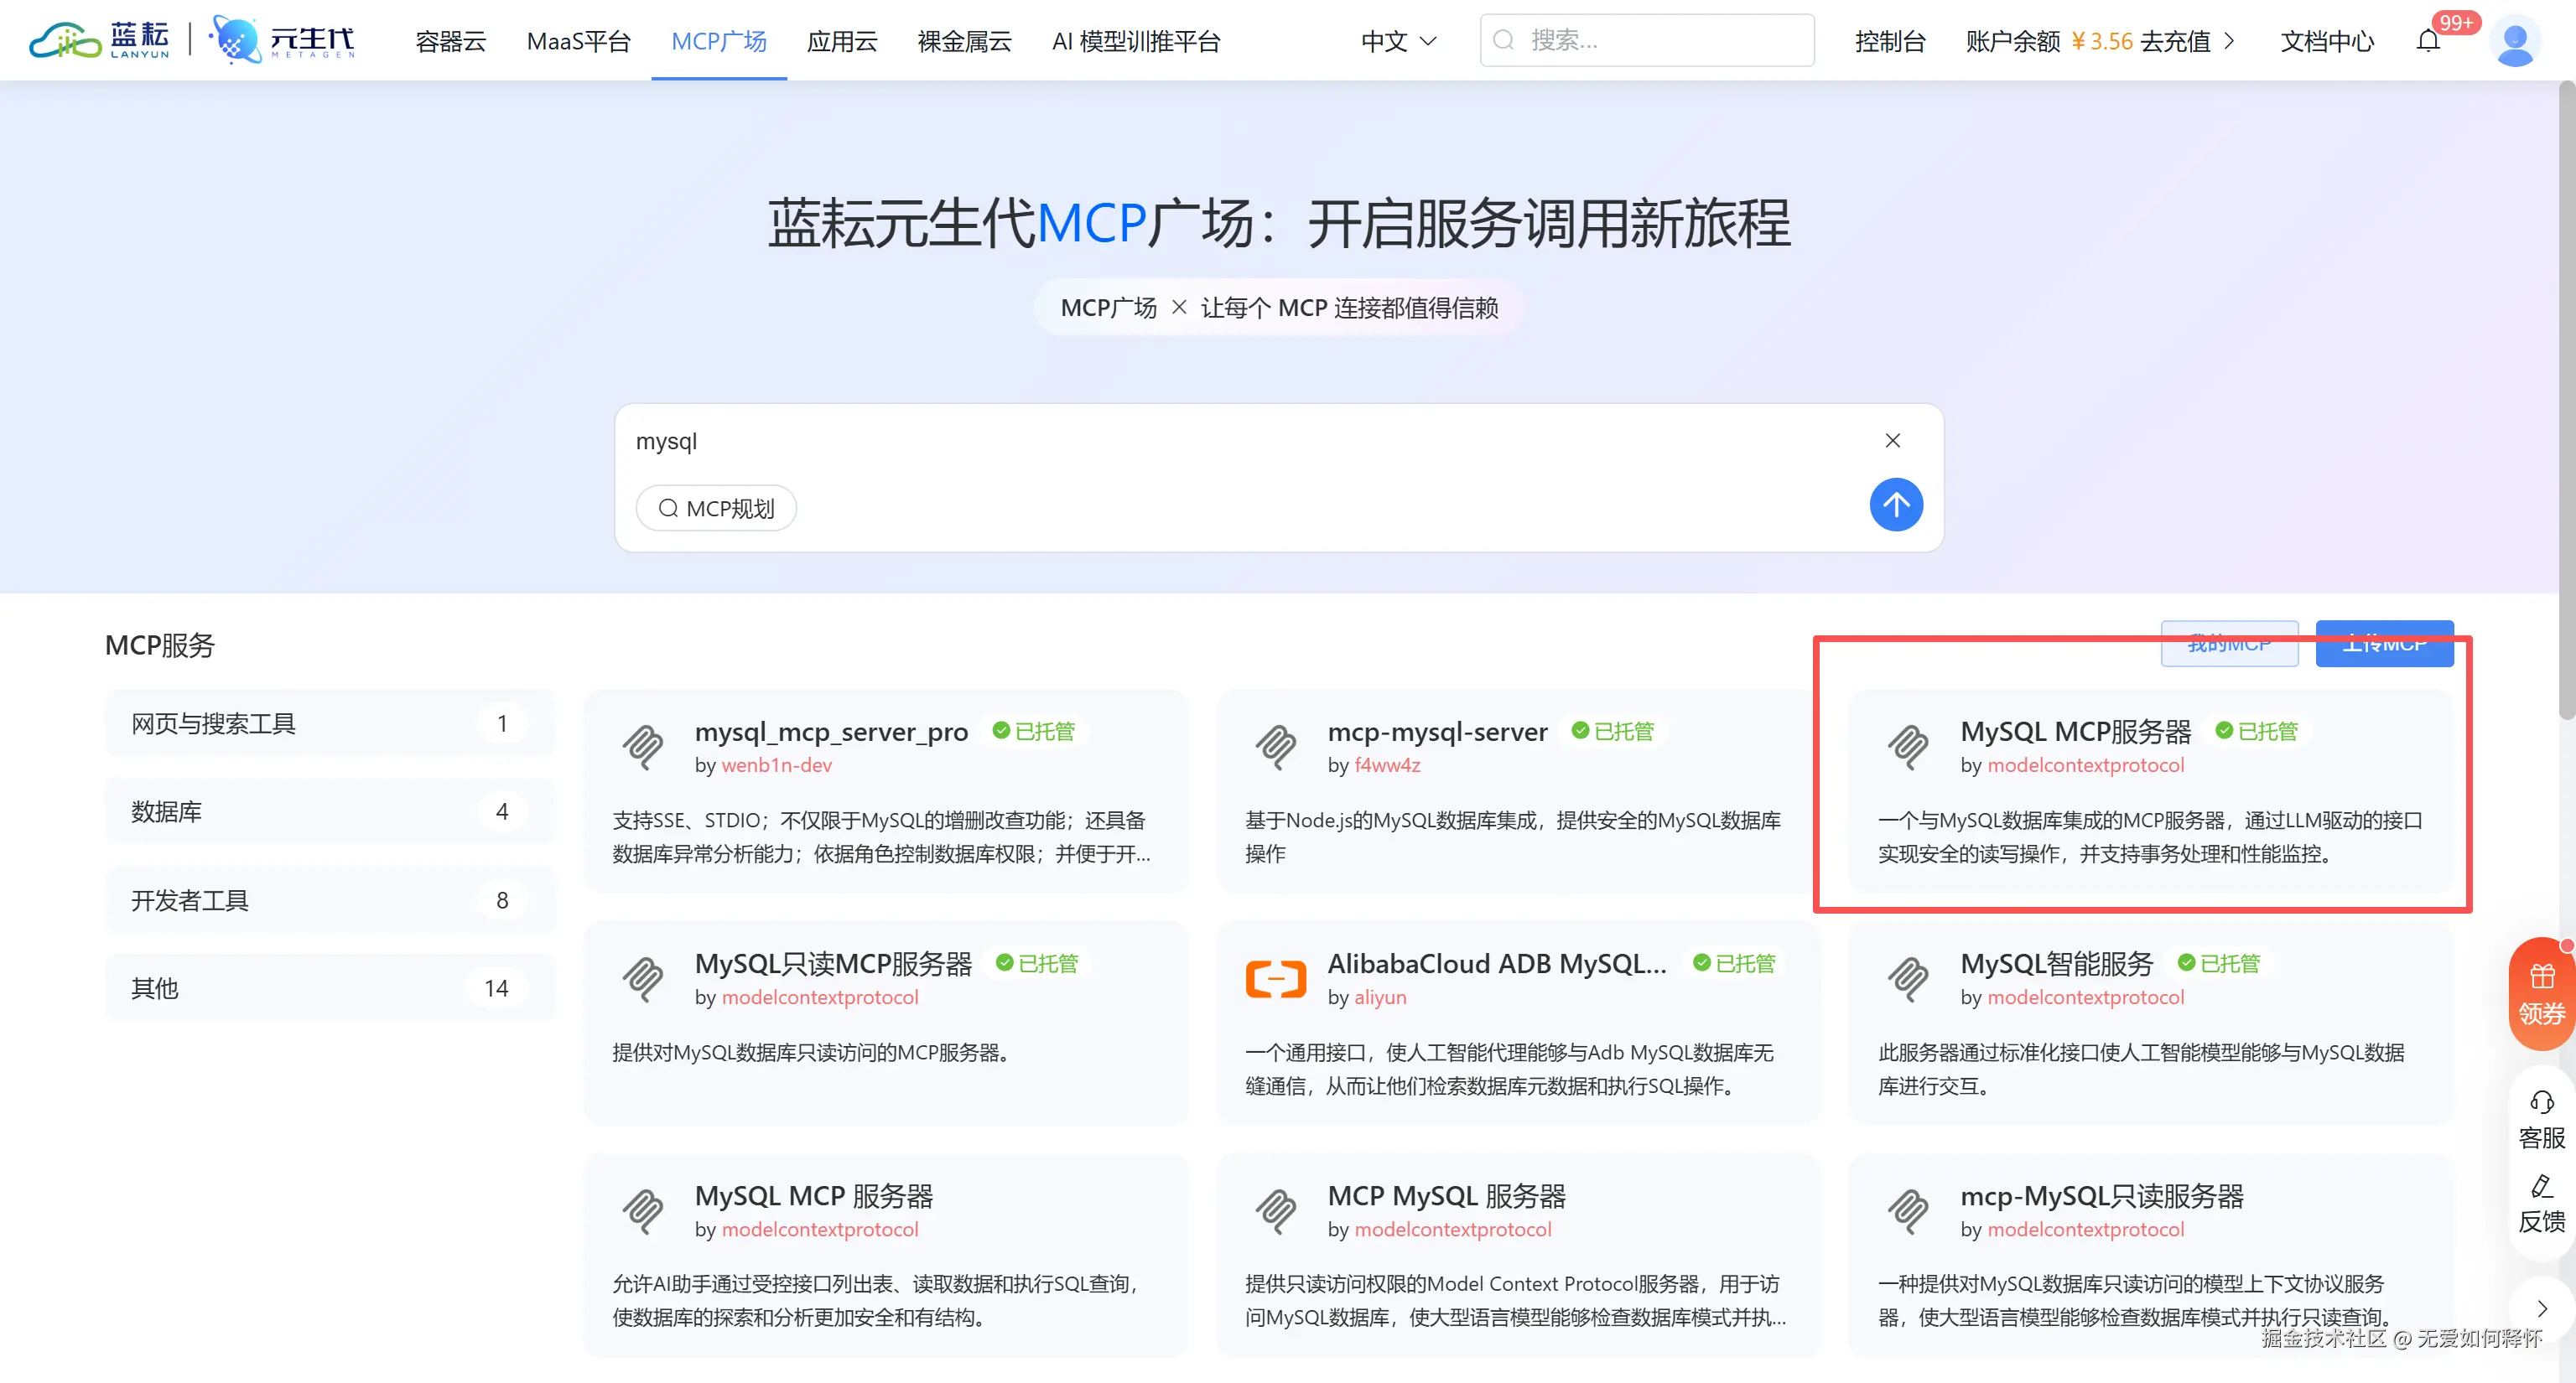Filter by 其他 category
The width and height of the screenshot is (2576, 1383).
329,987
